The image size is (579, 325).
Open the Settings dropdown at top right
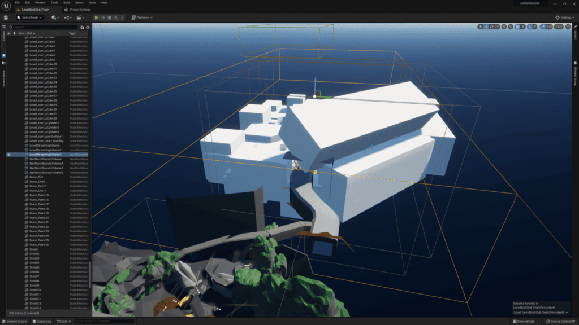[565, 17]
